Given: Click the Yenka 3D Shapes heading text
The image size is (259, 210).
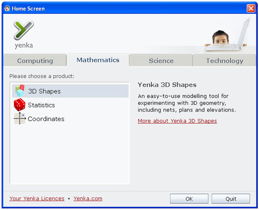Looking at the screenshot, I should click(167, 85).
